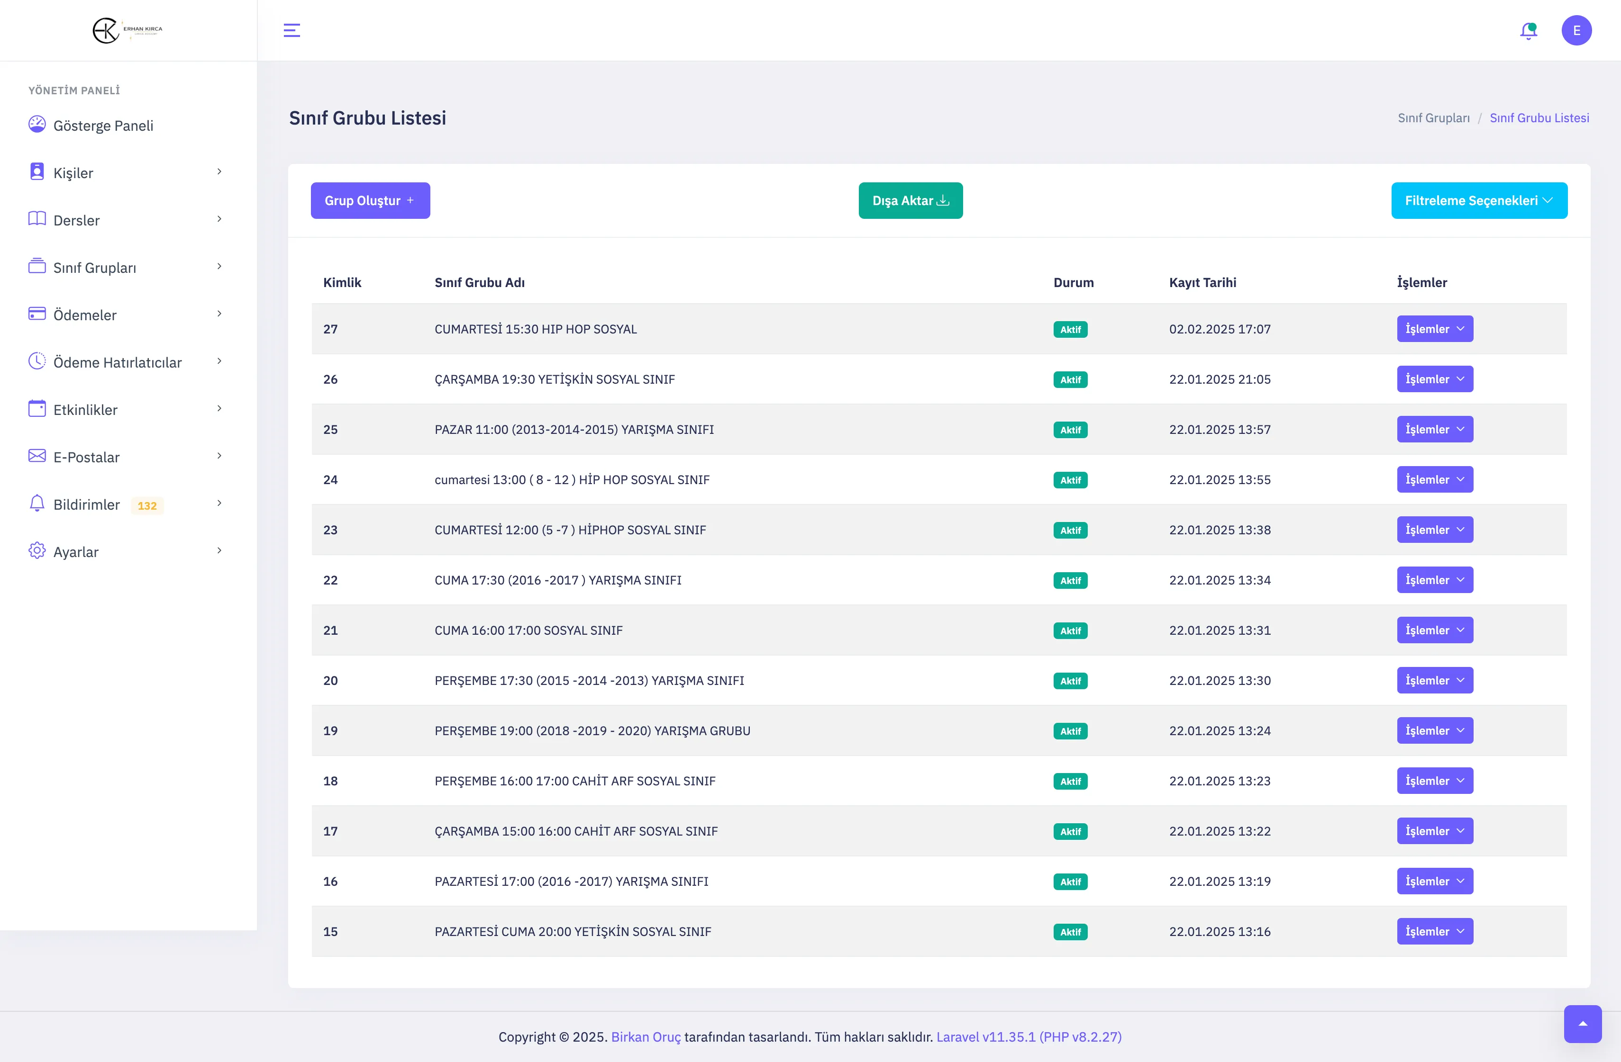Click the Ödemeler credit card icon
This screenshot has height=1062, width=1621.
point(37,314)
